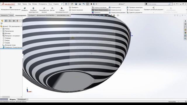
Task: Select the DimXpertManager crosshair tab icon
Action: point(14,21)
